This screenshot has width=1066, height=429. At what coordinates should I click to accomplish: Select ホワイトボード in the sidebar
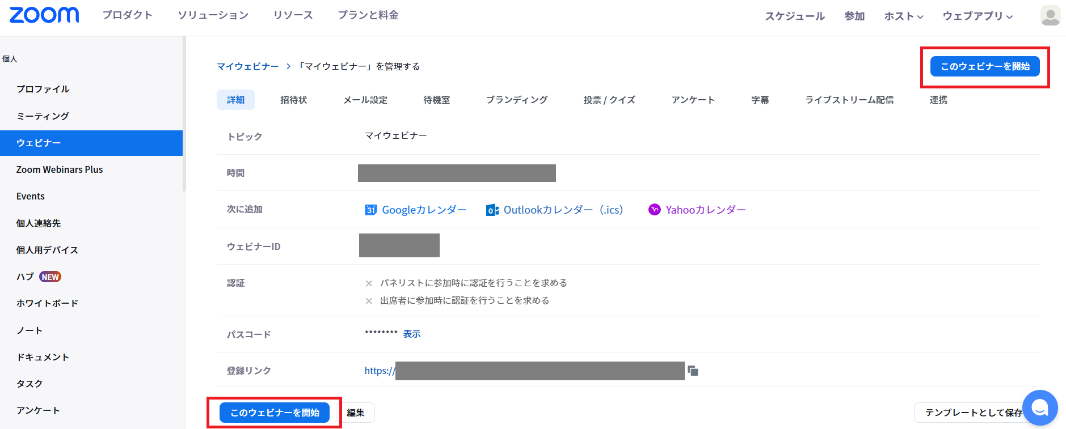click(47, 303)
